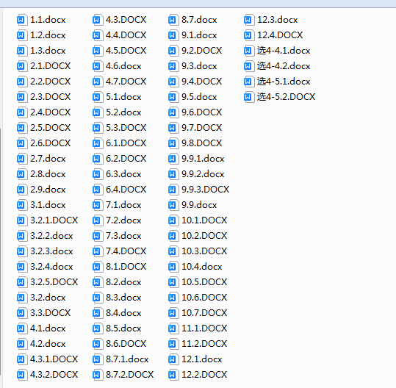Select the file named 2.5.DOCX
Viewport: 396px width, 388px height.
pyautogui.click(x=50, y=128)
